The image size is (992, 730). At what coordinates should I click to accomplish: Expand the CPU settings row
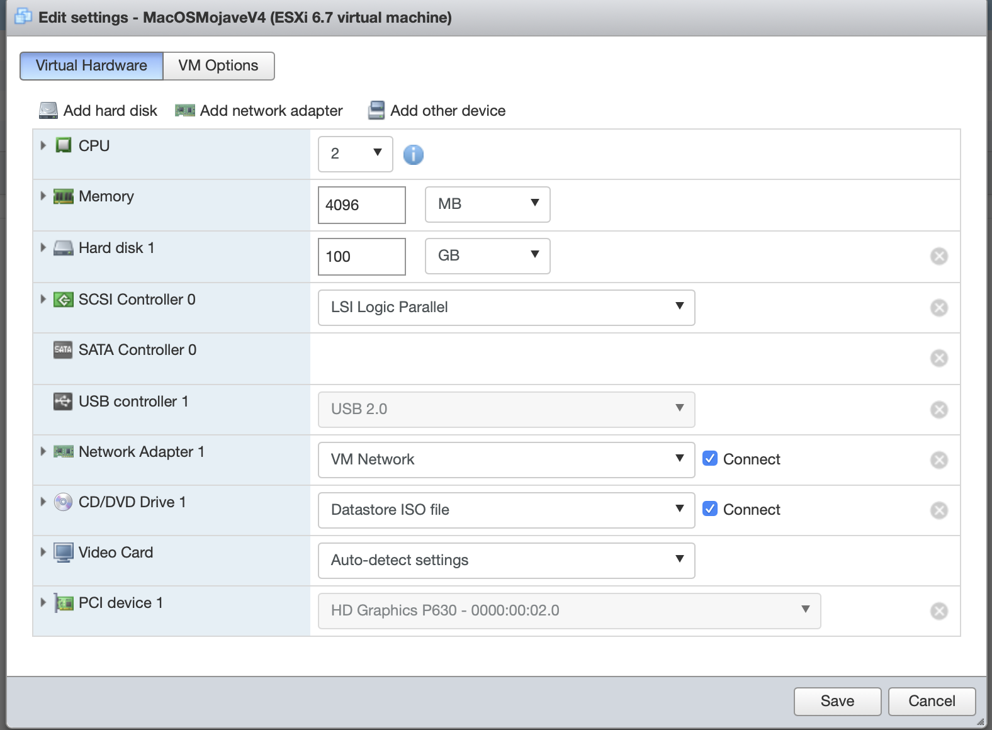43,145
